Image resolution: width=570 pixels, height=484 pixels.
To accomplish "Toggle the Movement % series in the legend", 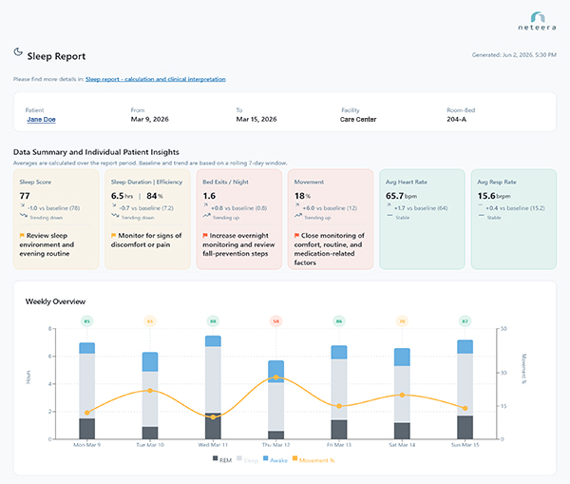I will click(x=313, y=460).
